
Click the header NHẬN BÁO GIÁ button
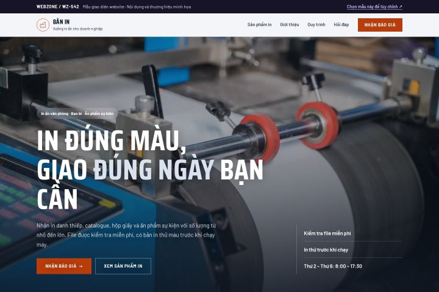[380, 25]
